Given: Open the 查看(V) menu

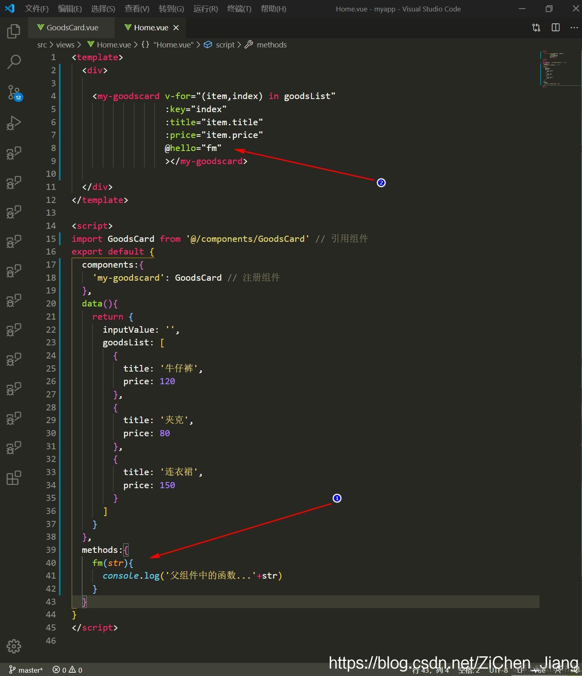Looking at the screenshot, I should click(x=137, y=9).
